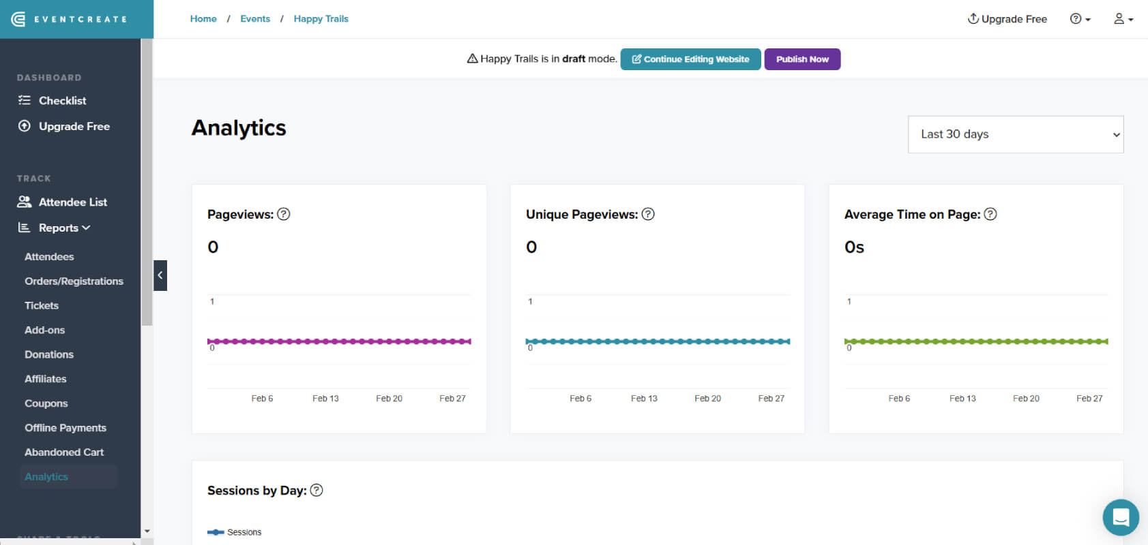Screen dimensions: 1148x545
Task: Open the user account profile icon
Action: [x=1123, y=19]
